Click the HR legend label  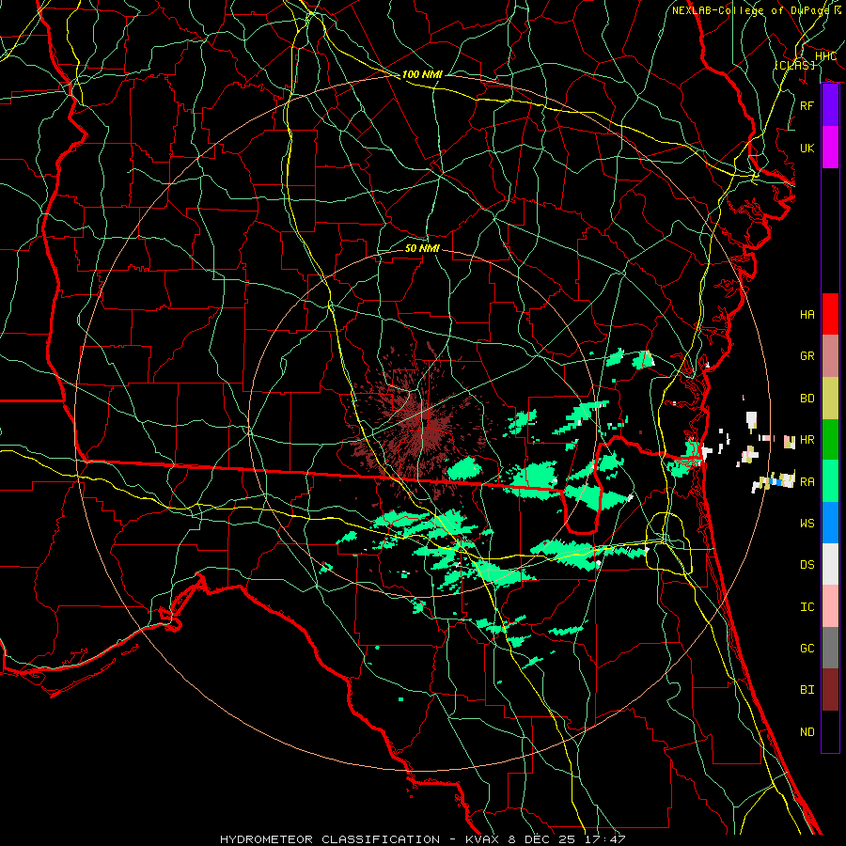point(807,440)
